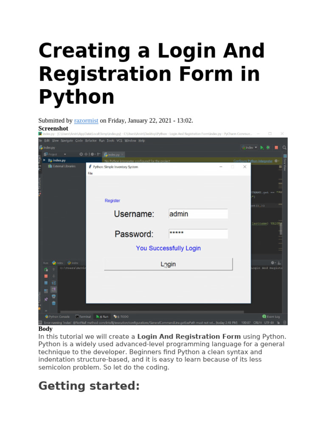Screen dimensions: 326x435
Task: Click the 100:87 cursor position indicator
Action: [x=246, y=323]
